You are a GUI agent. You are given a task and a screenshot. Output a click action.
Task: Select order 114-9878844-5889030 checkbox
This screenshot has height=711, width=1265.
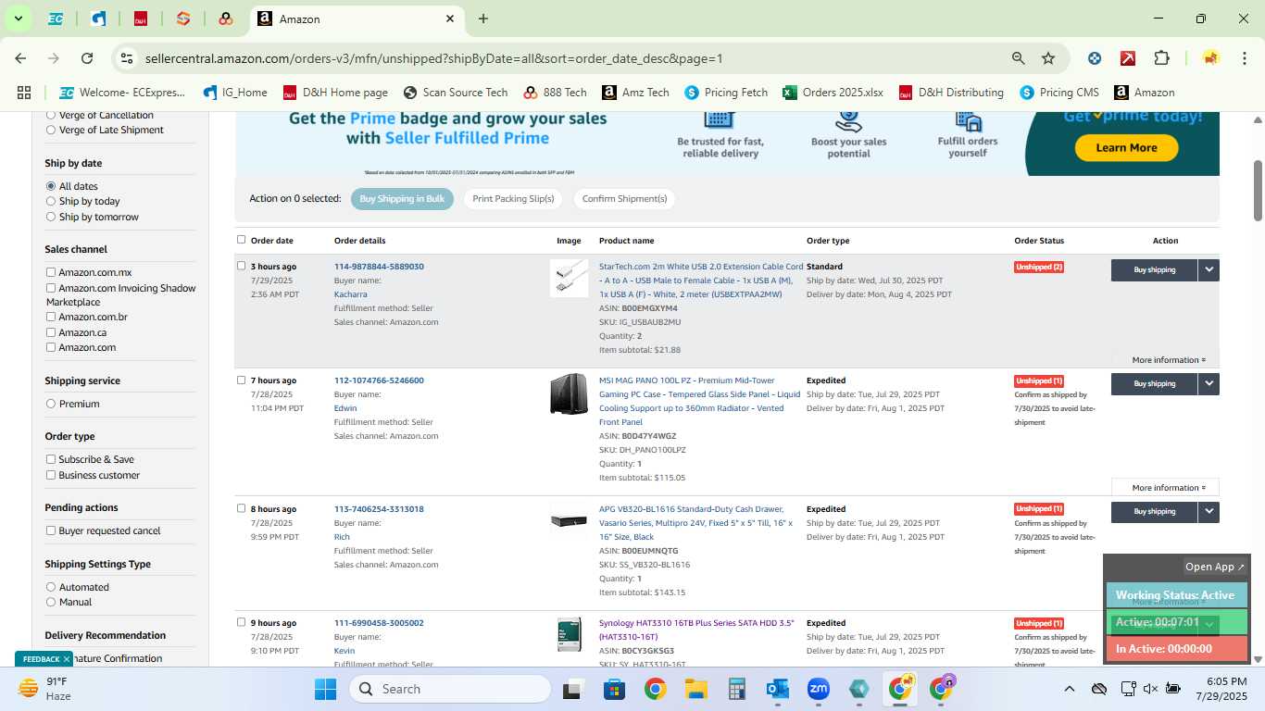click(242, 266)
